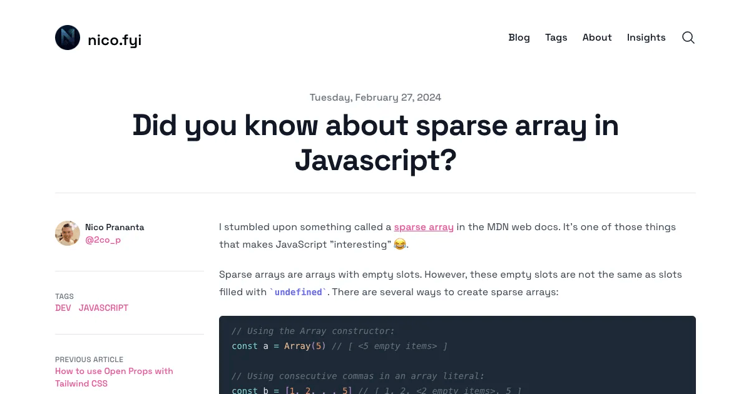Click the article title heading
Image resolution: width=751 pixels, height=394 pixels.
coord(375,143)
